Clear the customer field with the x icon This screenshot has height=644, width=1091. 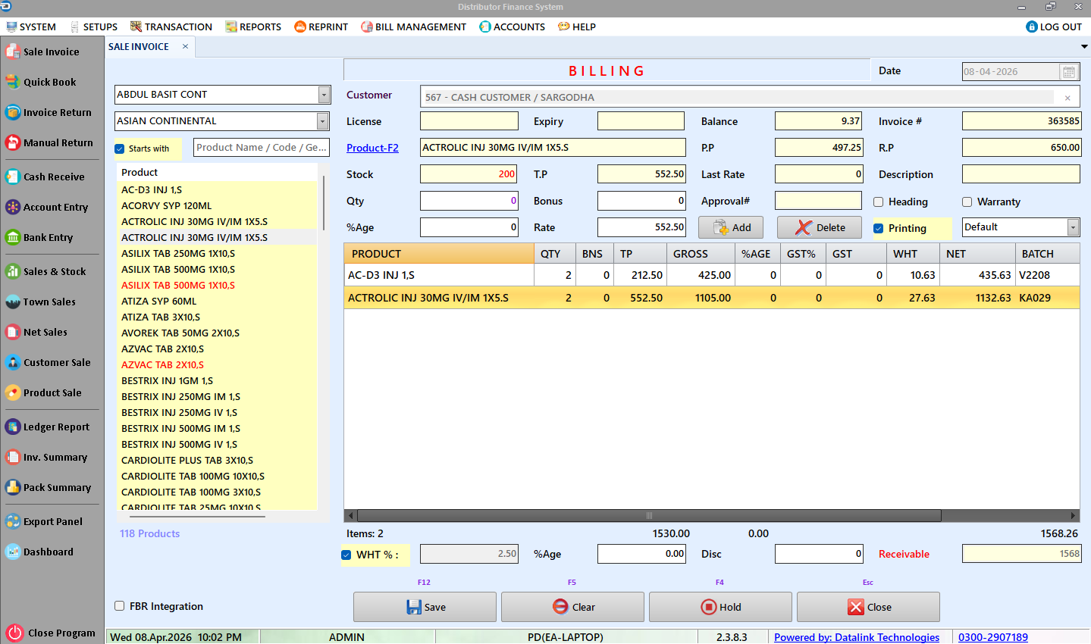(x=1067, y=98)
